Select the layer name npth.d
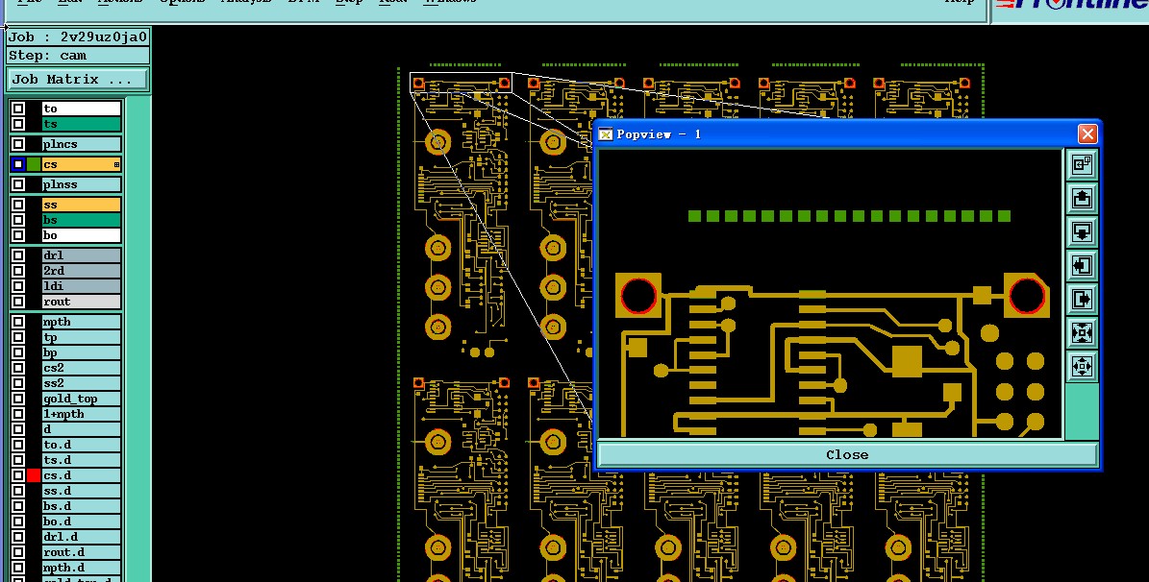The image size is (1149, 582). 82,569
